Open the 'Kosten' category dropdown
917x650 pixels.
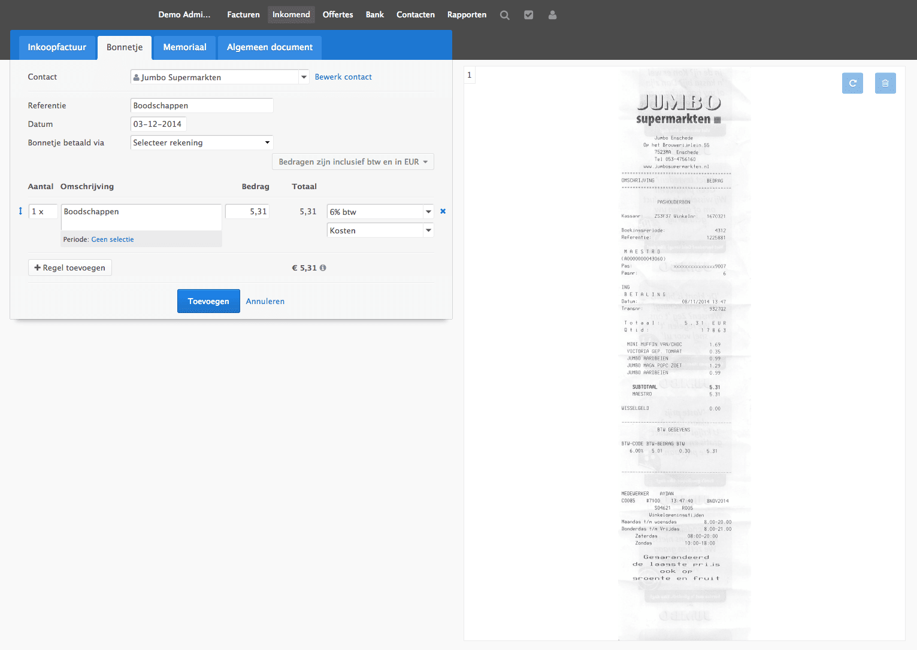pos(380,230)
